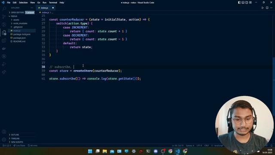
Task: Open the Go menu
Action: point(39,3)
